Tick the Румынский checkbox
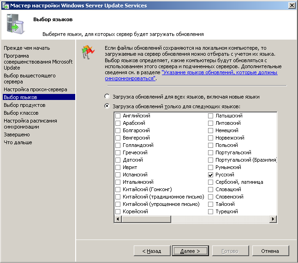The width and height of the screenshot is (298, 263). pos(210,167)
